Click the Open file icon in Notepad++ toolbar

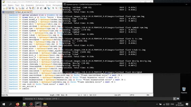[7, 8]
